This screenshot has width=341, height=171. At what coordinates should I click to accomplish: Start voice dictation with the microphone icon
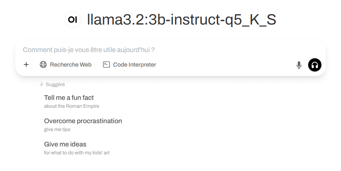point(299,65)
